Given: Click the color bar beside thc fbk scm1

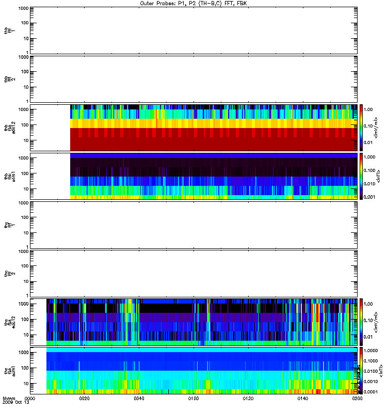Looking at the screenshot, I should (361, 371).
